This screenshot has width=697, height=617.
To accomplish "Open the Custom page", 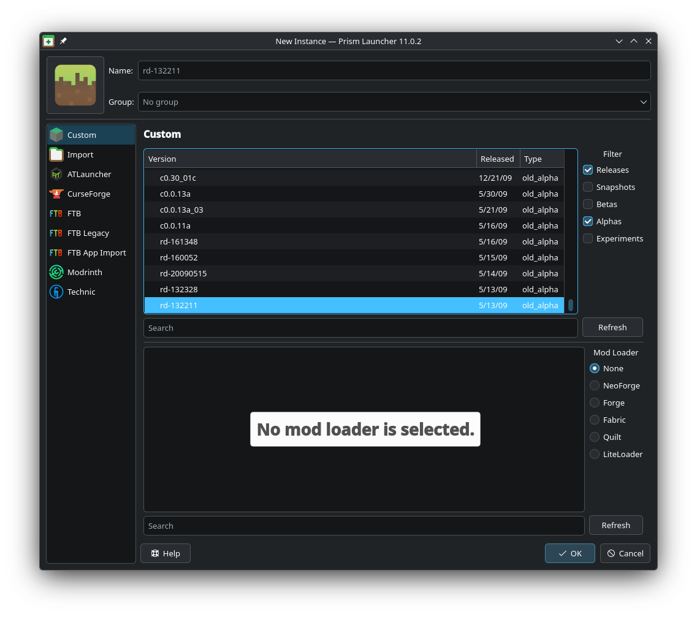I will [91, 135].
